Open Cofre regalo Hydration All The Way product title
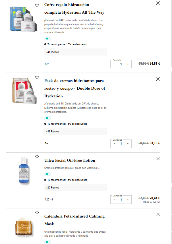Screen dimensions: 172x244 point(74,9)
